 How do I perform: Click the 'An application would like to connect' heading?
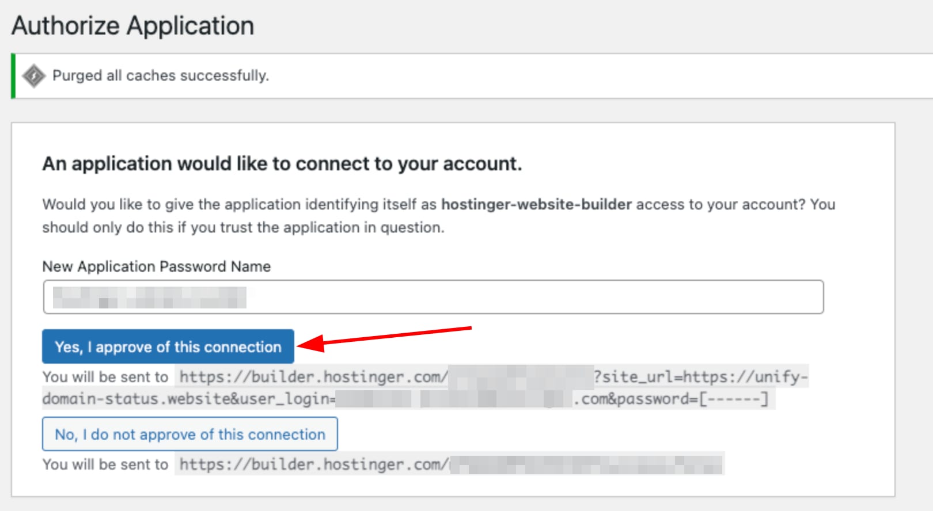coord(282,164)
